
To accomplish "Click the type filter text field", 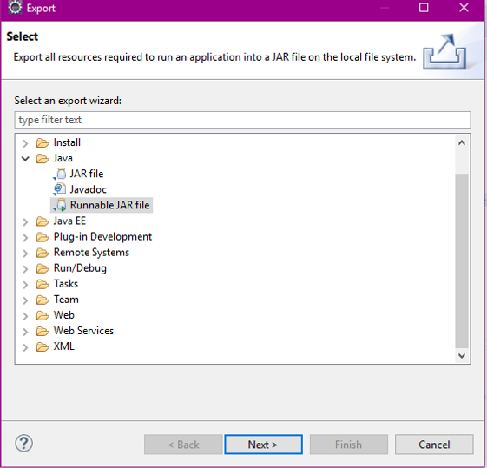I will [242, 120].
